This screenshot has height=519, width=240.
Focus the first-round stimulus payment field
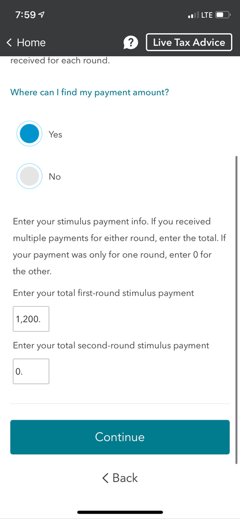coord(31,319)
